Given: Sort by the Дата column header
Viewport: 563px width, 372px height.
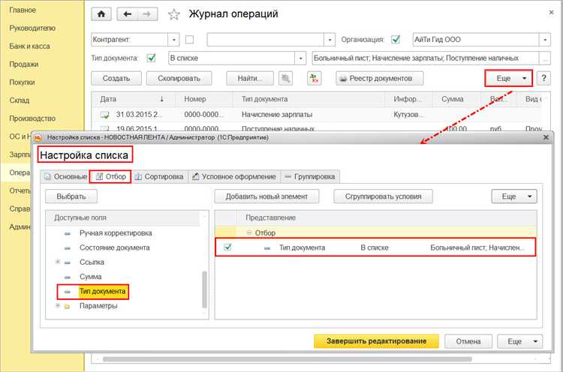Looking at the screenshot, I should [x=133, y=99].
